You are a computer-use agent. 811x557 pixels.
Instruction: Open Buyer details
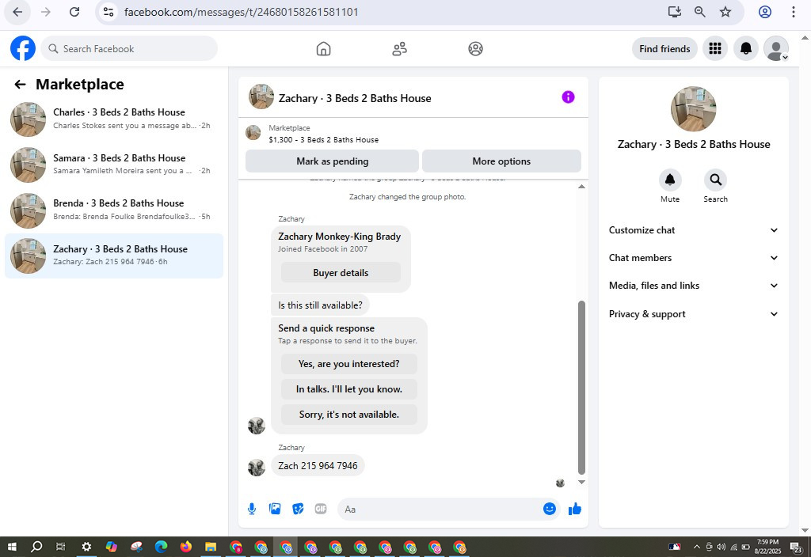[341, 273]
